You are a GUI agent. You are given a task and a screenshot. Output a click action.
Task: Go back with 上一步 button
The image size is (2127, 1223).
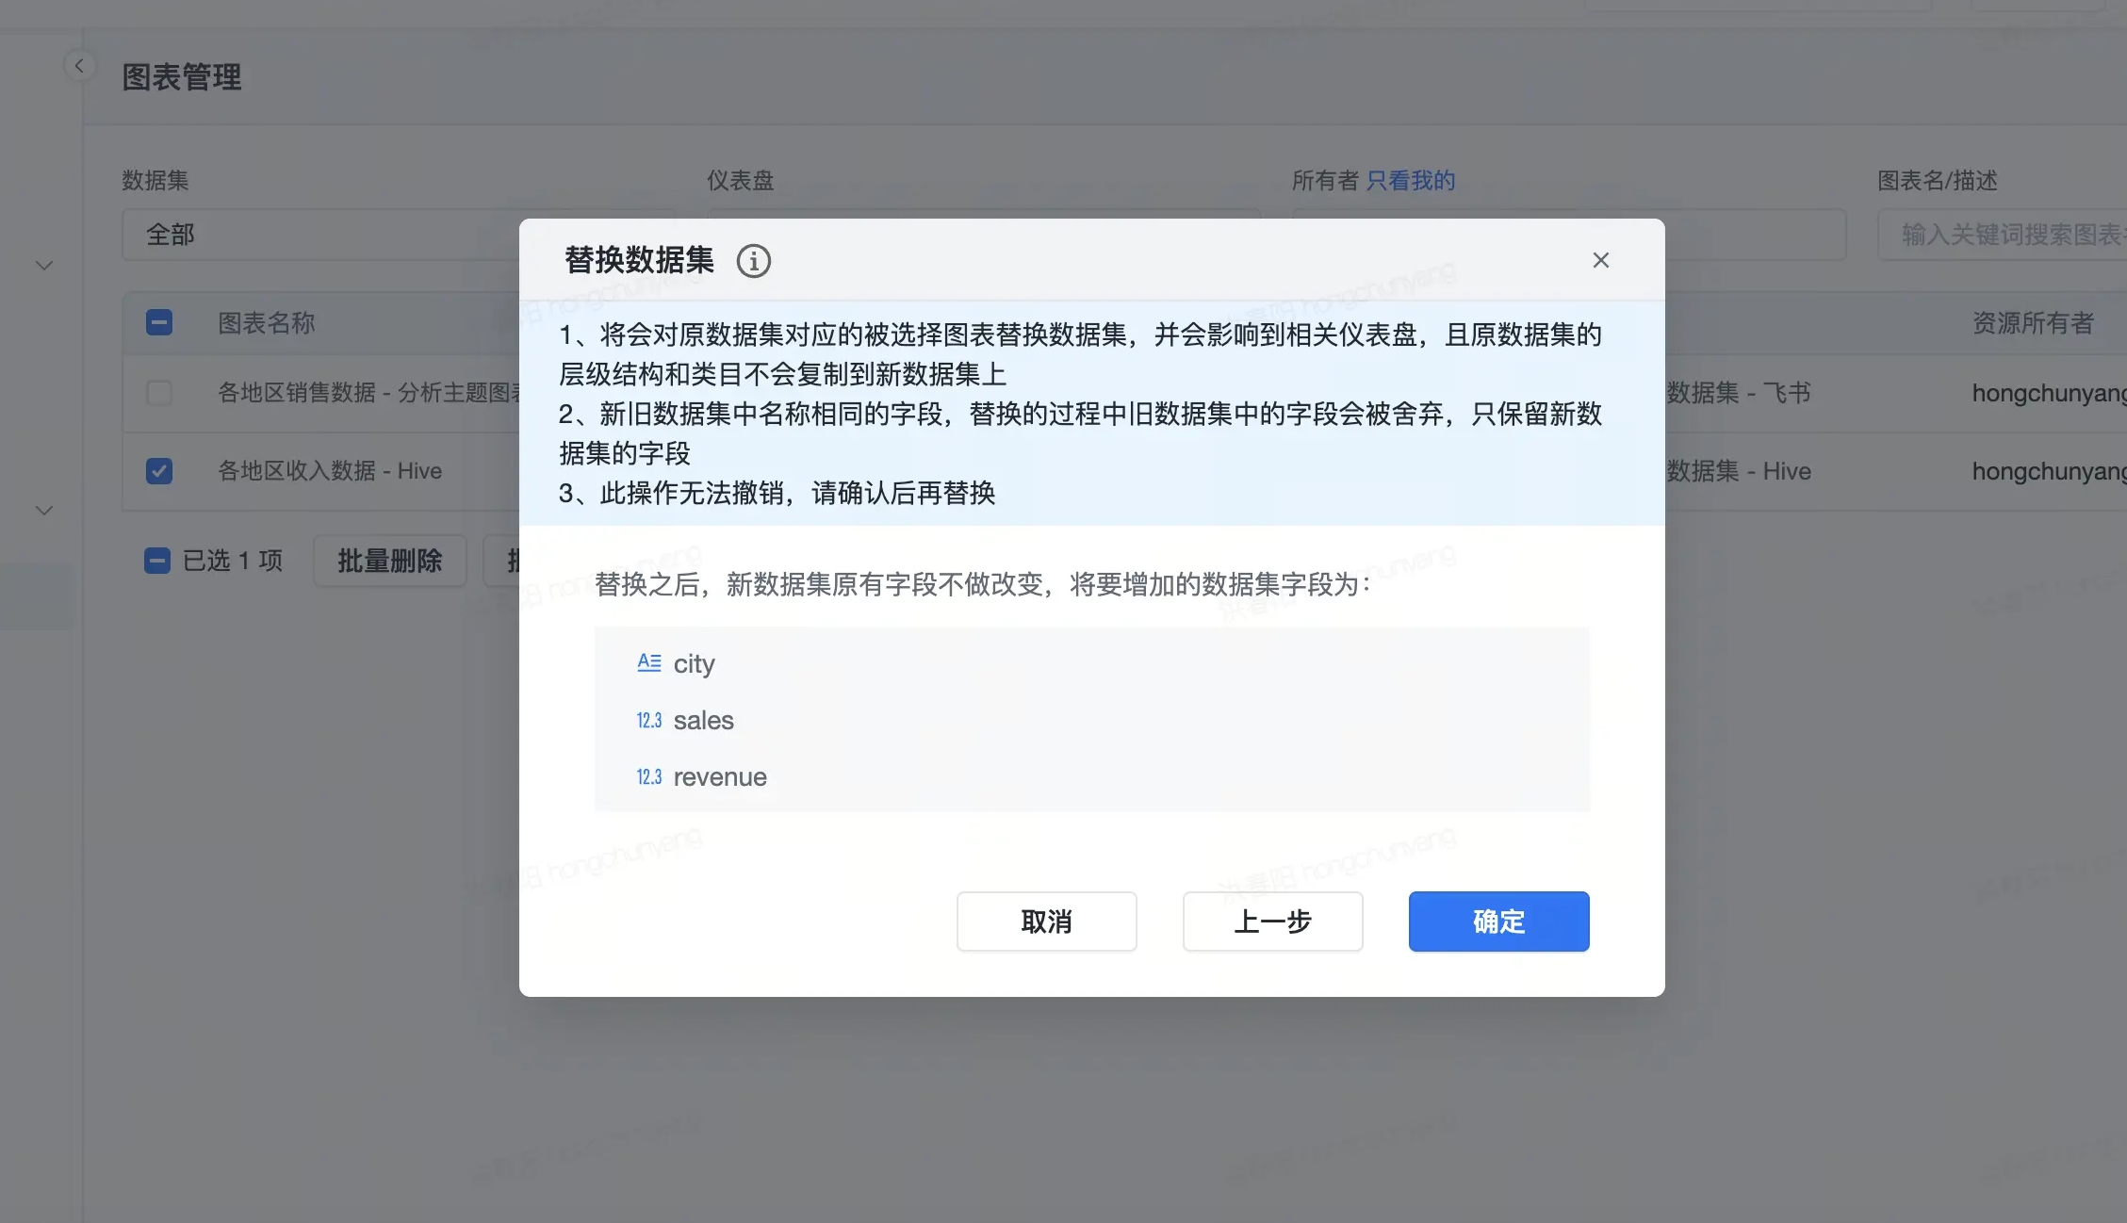coord(1272,921)
